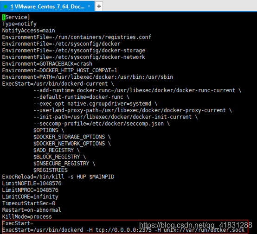257x234 pixels.
Task: Click the LimitNOFILE=1048576 line
Action: coord(32,183)
